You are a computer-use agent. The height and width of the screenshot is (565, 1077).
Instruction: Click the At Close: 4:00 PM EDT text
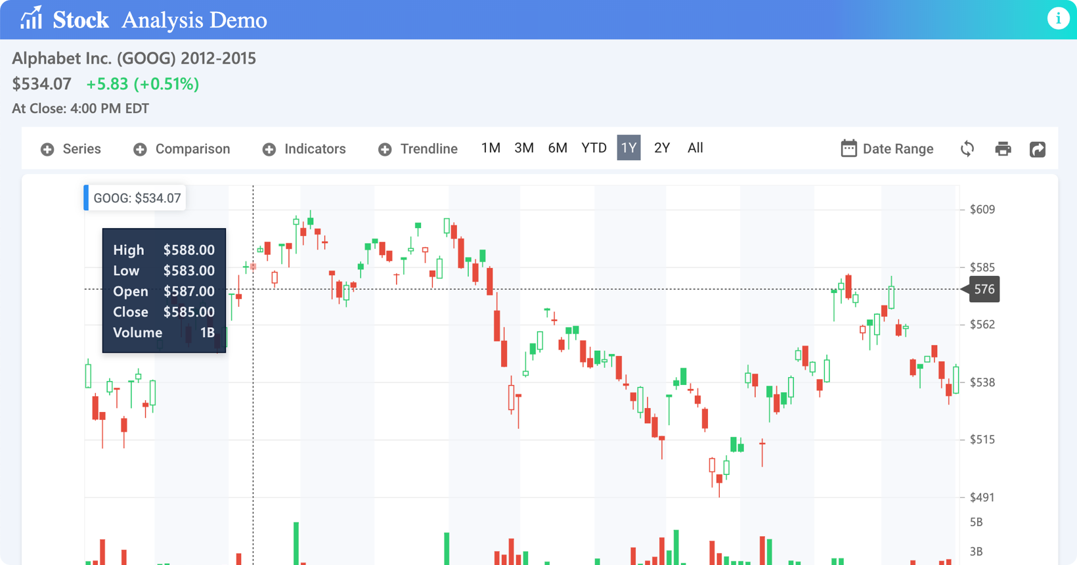coord(80,108)
